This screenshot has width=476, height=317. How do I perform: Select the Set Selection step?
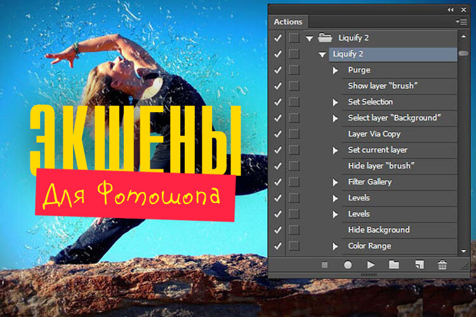click(399, 102)
